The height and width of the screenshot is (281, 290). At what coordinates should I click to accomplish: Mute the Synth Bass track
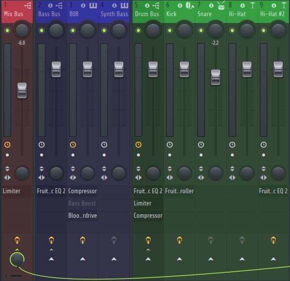point(104,31)
